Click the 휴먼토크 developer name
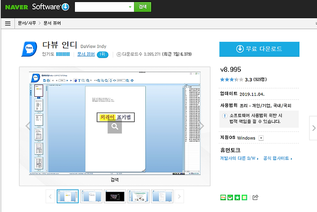The image size is (317, 212). pos(230,150)
